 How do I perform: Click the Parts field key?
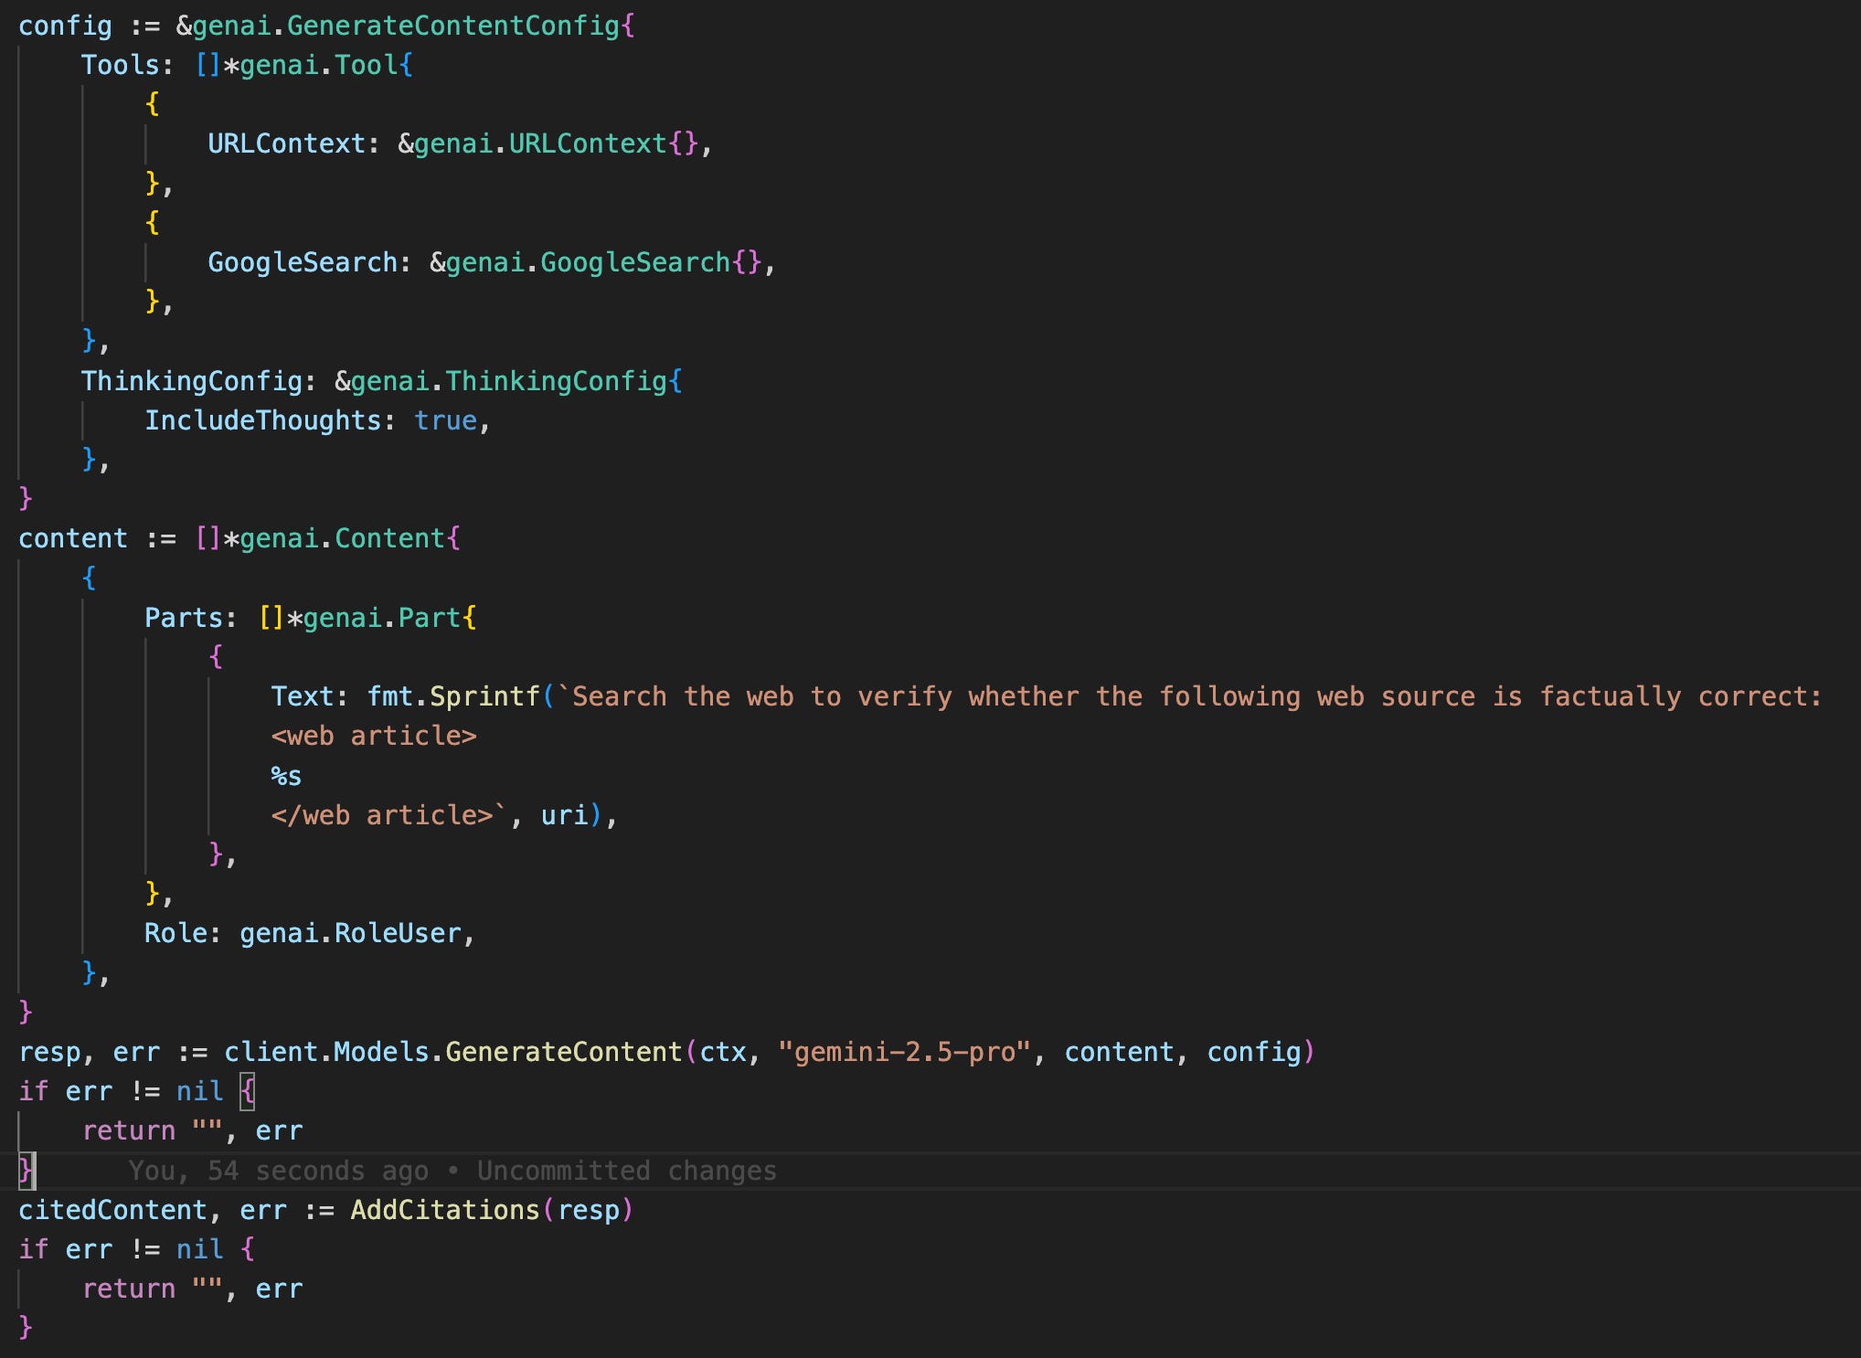183,618
